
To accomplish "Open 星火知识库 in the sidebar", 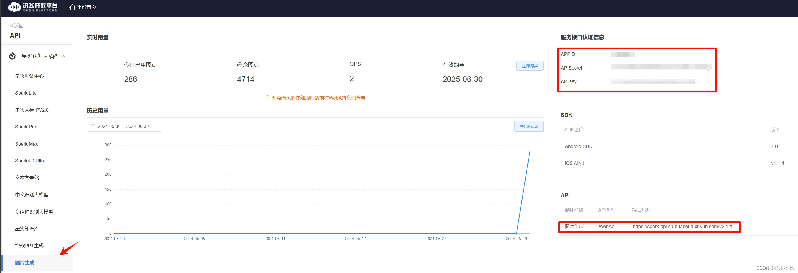I will pyautogui.click(x=27, y=229).
